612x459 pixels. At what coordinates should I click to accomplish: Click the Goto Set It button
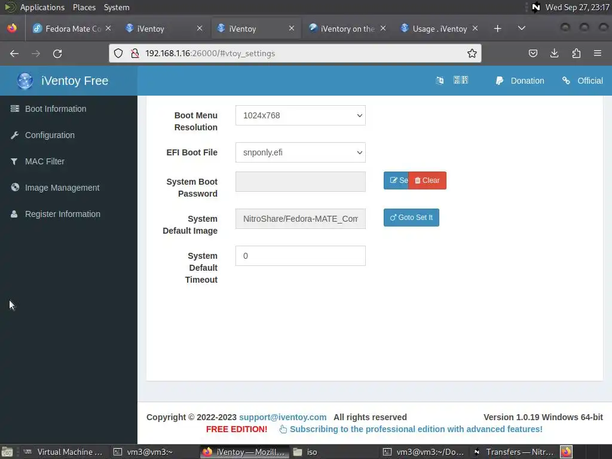coord(411,218)
